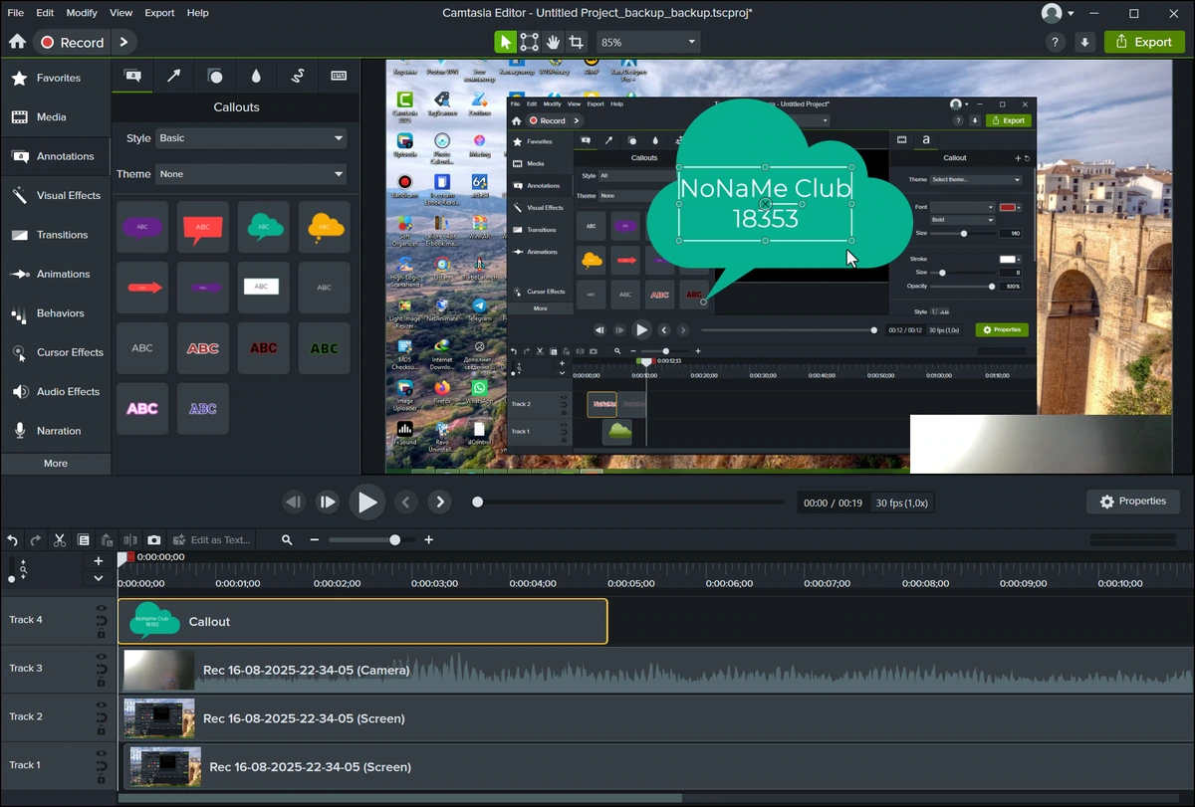The height and width of the screenshot is (807, 1195).
Task: Play the video preview
Action: (367, 503)
